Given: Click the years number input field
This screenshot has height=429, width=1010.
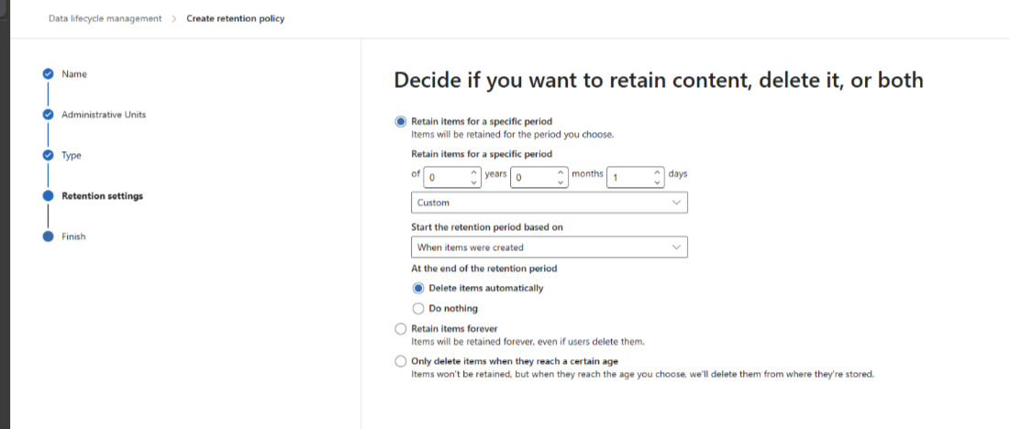Looking at the screenshot, I should tap(446, 177).
